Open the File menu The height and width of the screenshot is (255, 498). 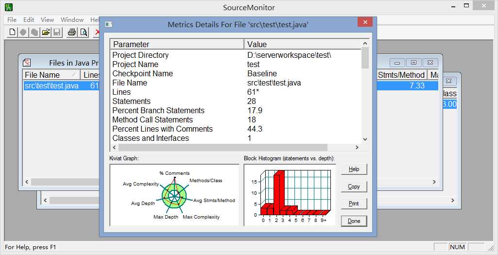[x=12, y=20]
